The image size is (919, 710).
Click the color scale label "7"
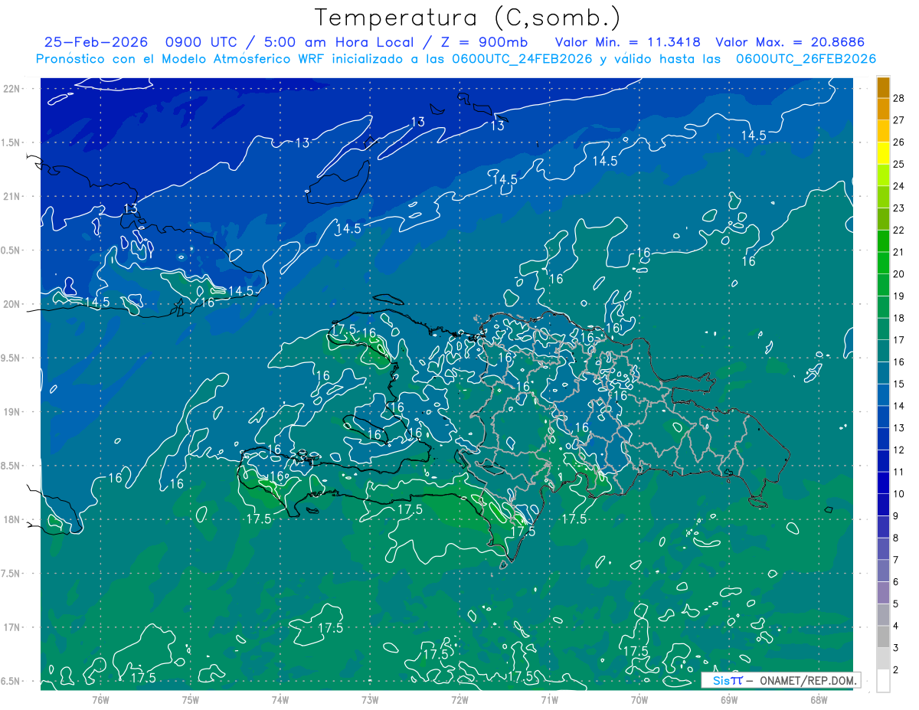click(896, 561)
